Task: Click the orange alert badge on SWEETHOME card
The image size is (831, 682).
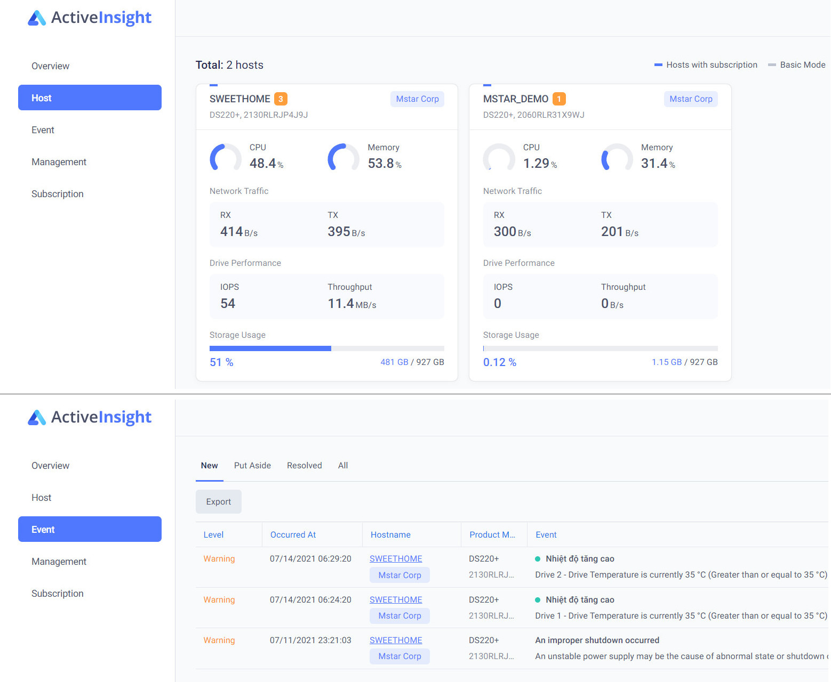Action: click(x=281, y=99)
